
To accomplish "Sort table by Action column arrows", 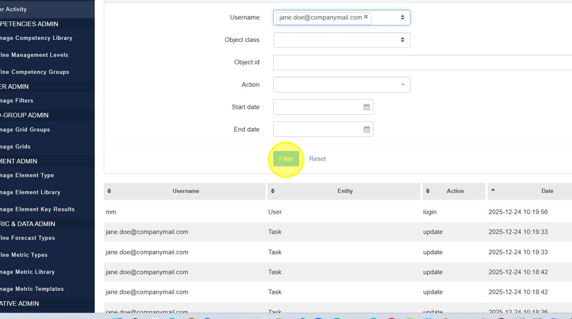I will [428, 191].
